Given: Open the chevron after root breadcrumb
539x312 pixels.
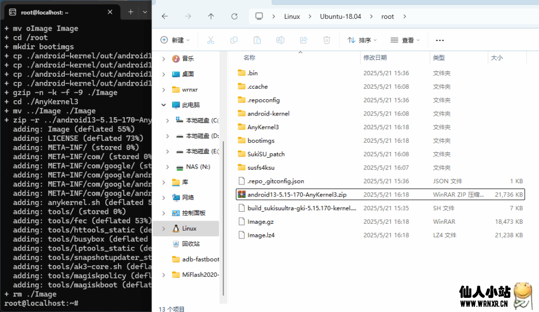Looking at the screenshot, I should point(405,16).
